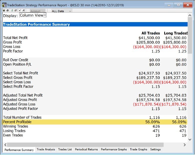Image resolution: width=195 pixels, height=155 pixels.
Task: Close the Performance Report window
Action: coord(188,5)
